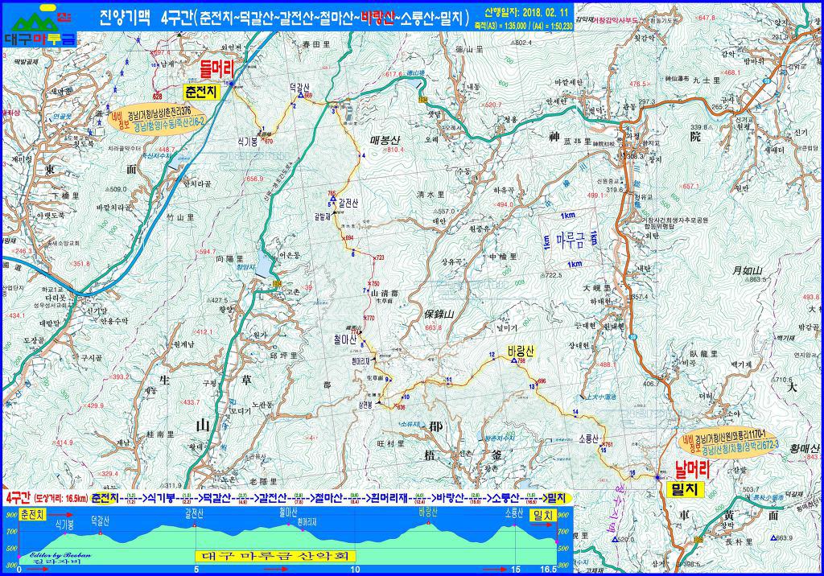The width and height of the screenshot is (824, 576).
Task: Click the 식기봉 label on the map
Action: [247, 142]
